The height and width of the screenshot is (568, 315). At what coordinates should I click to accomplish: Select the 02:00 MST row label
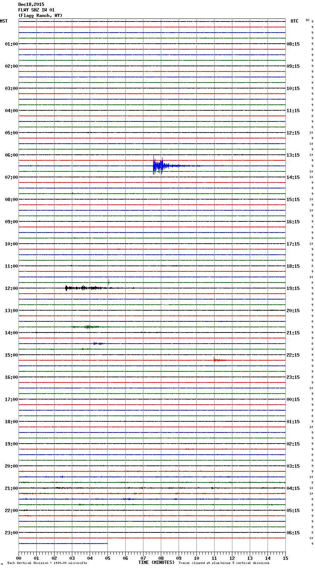(11, 66)
